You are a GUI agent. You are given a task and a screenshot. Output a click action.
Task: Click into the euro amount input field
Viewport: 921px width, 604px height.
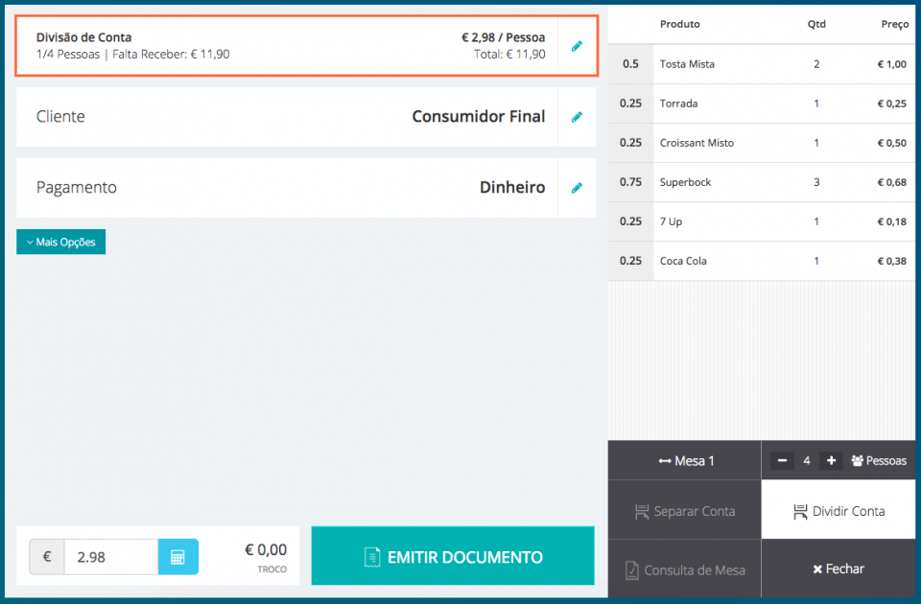(x=110, y=557)
